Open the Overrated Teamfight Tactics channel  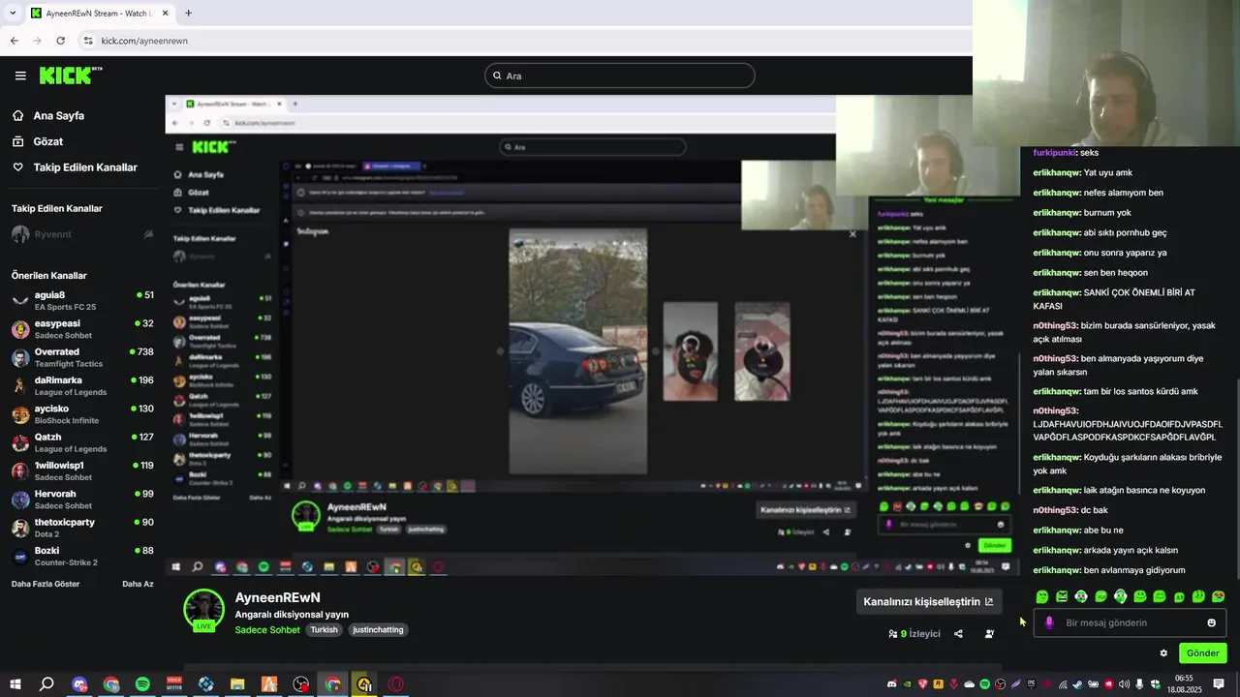(82, 357)
